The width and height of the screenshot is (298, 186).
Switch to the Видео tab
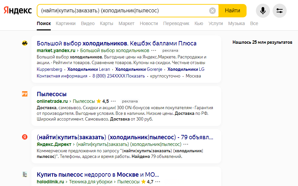tap(88, 24)
